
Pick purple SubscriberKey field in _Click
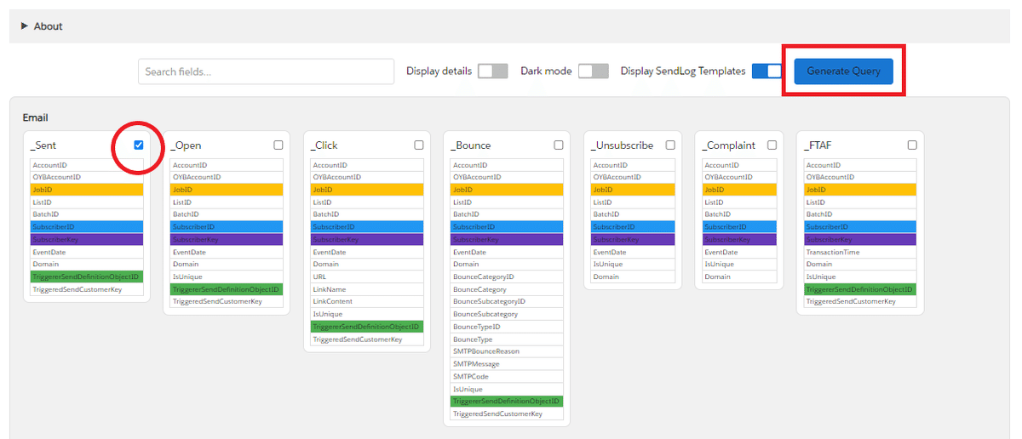(367, 240)
